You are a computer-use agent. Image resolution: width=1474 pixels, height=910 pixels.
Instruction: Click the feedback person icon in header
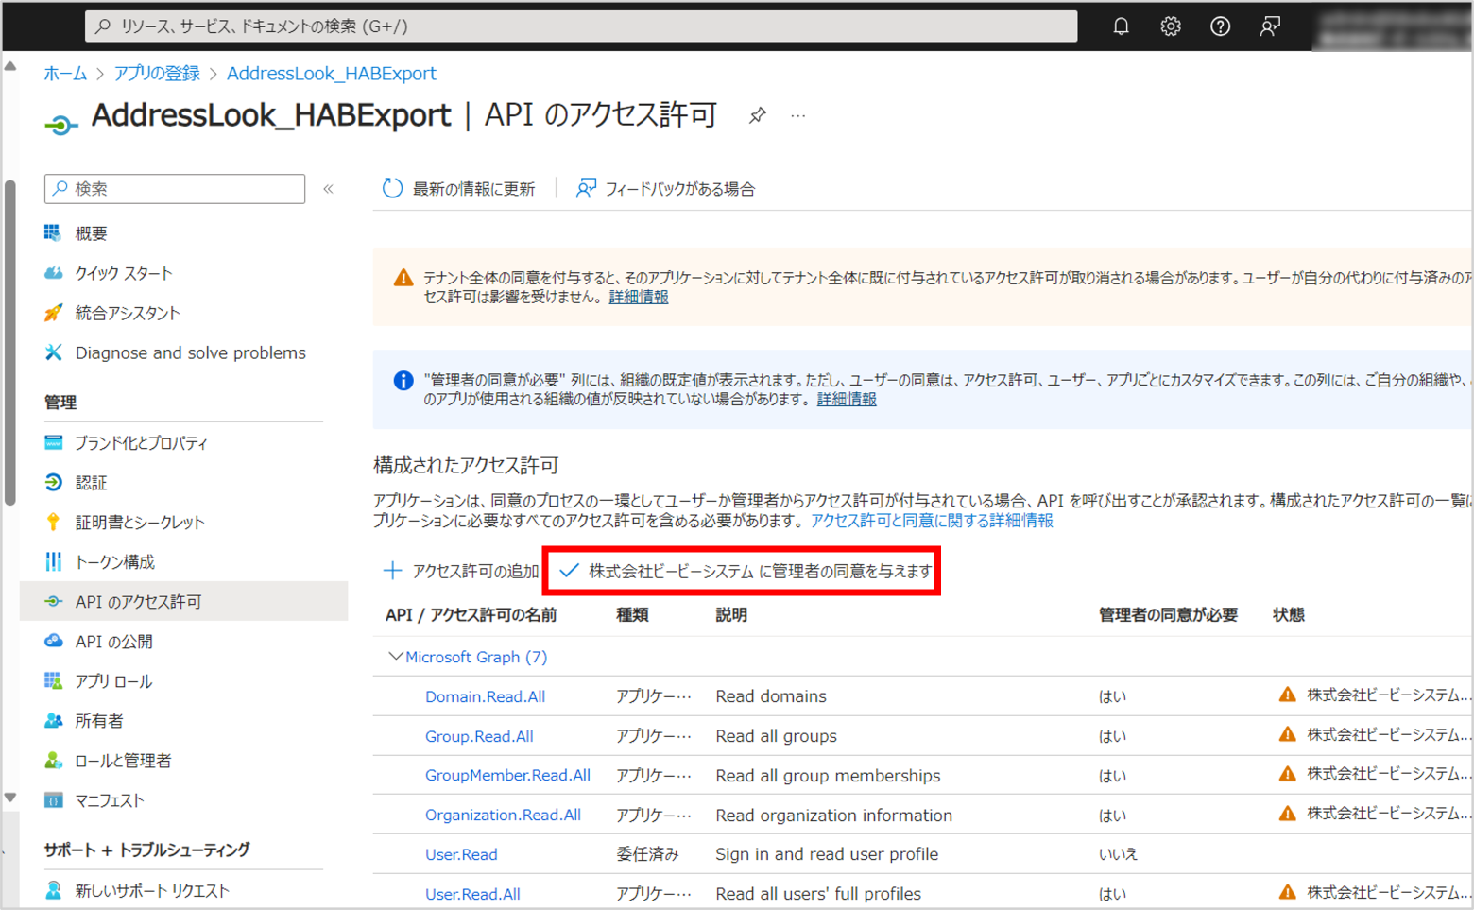[1270, 26]
